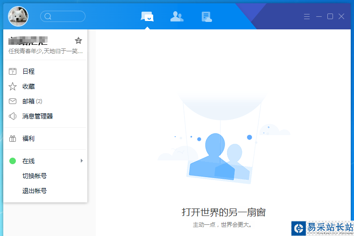Expand the 在线 status submenu arrow
354x236 pixels.
(82, 161)
